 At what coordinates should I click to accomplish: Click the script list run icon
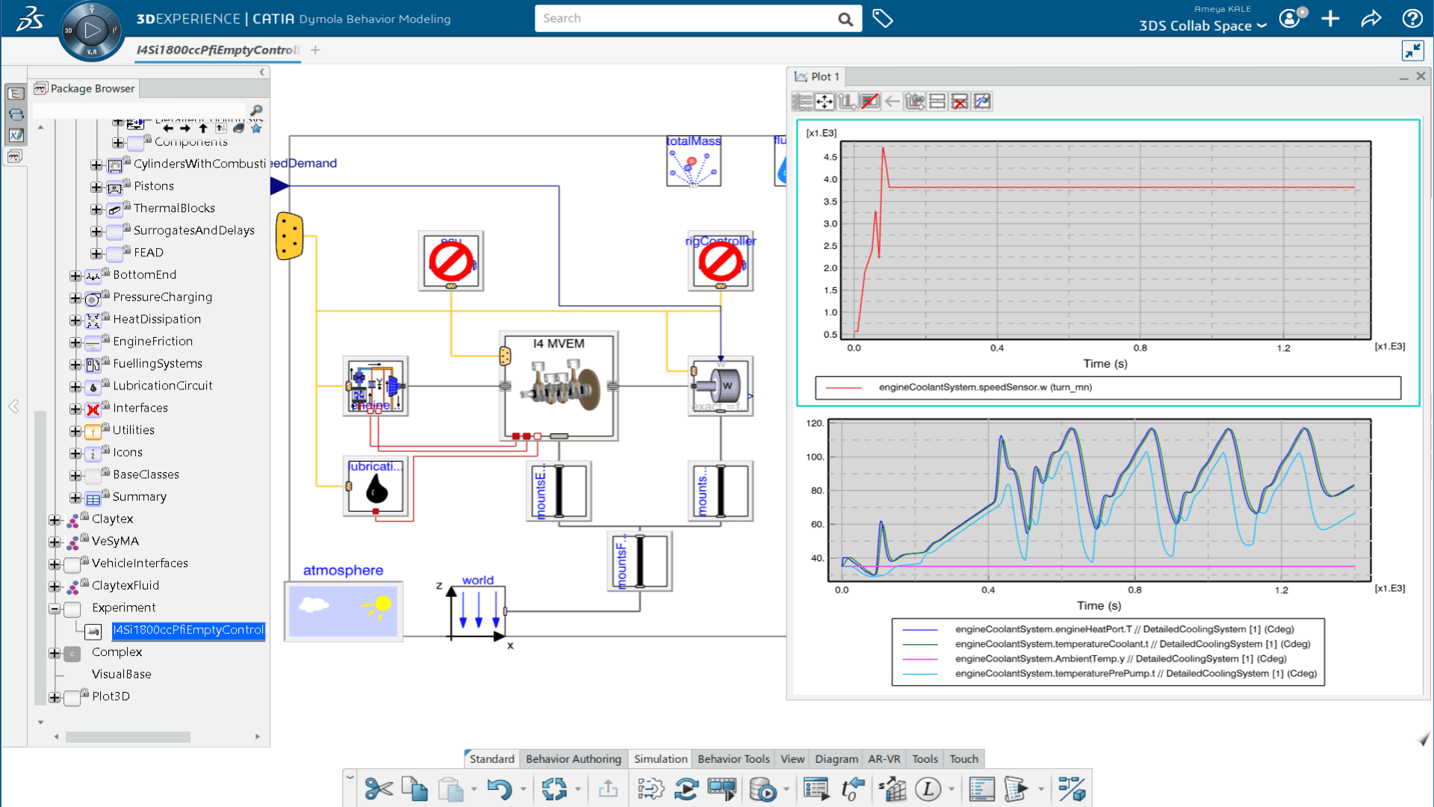pos(816,788)
